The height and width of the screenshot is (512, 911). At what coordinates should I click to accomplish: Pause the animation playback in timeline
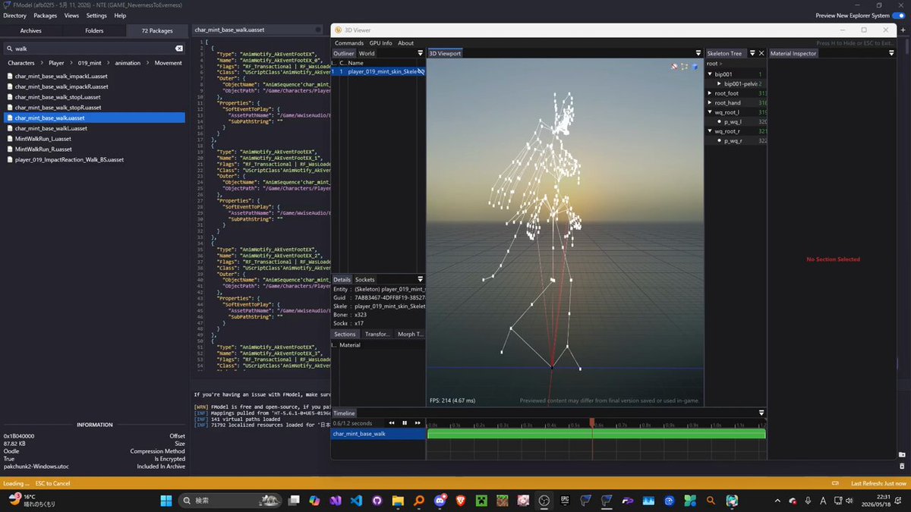405,423
